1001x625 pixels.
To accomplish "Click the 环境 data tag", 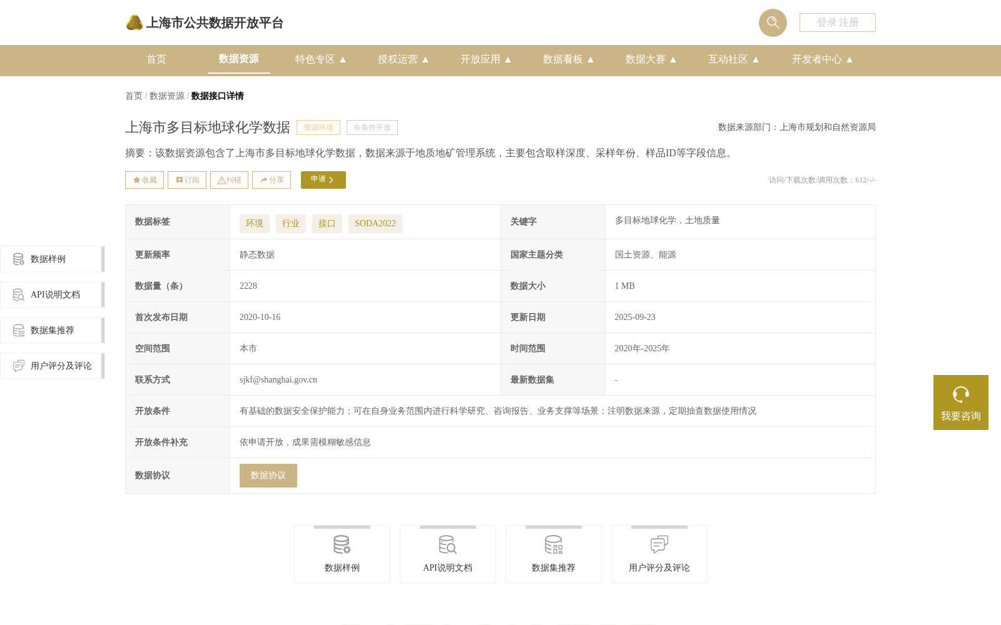I will [x=255, y=224].
